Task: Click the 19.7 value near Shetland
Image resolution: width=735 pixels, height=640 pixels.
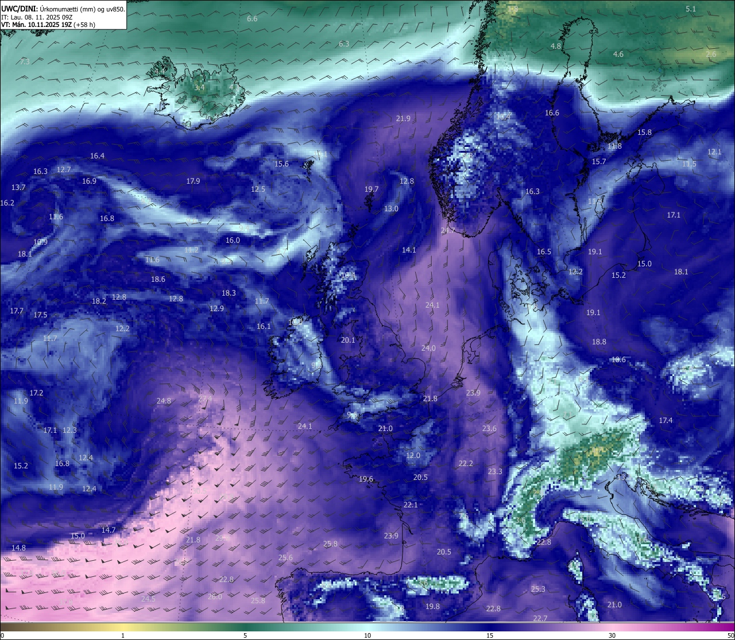Action: [x=372, y=189]
